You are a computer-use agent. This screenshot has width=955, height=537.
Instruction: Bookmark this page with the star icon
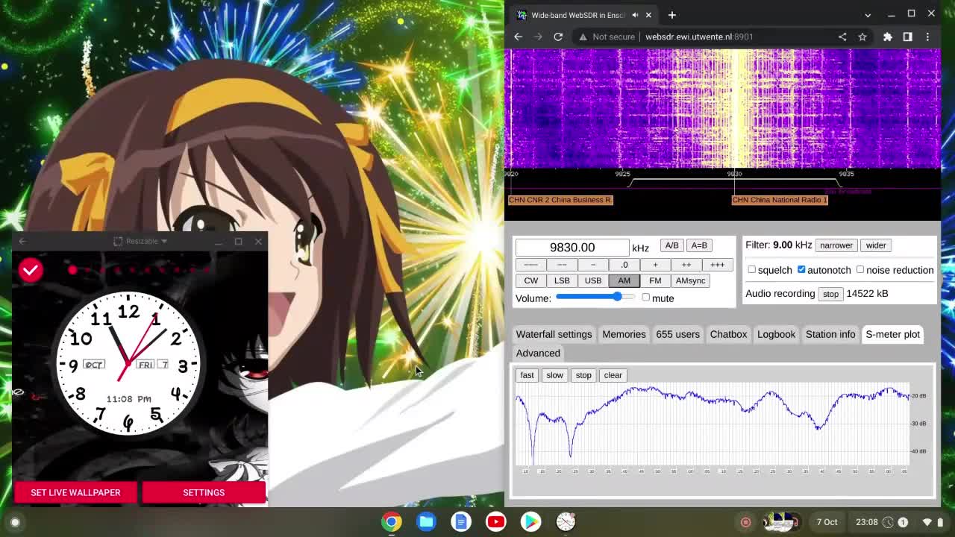[862, 37]
